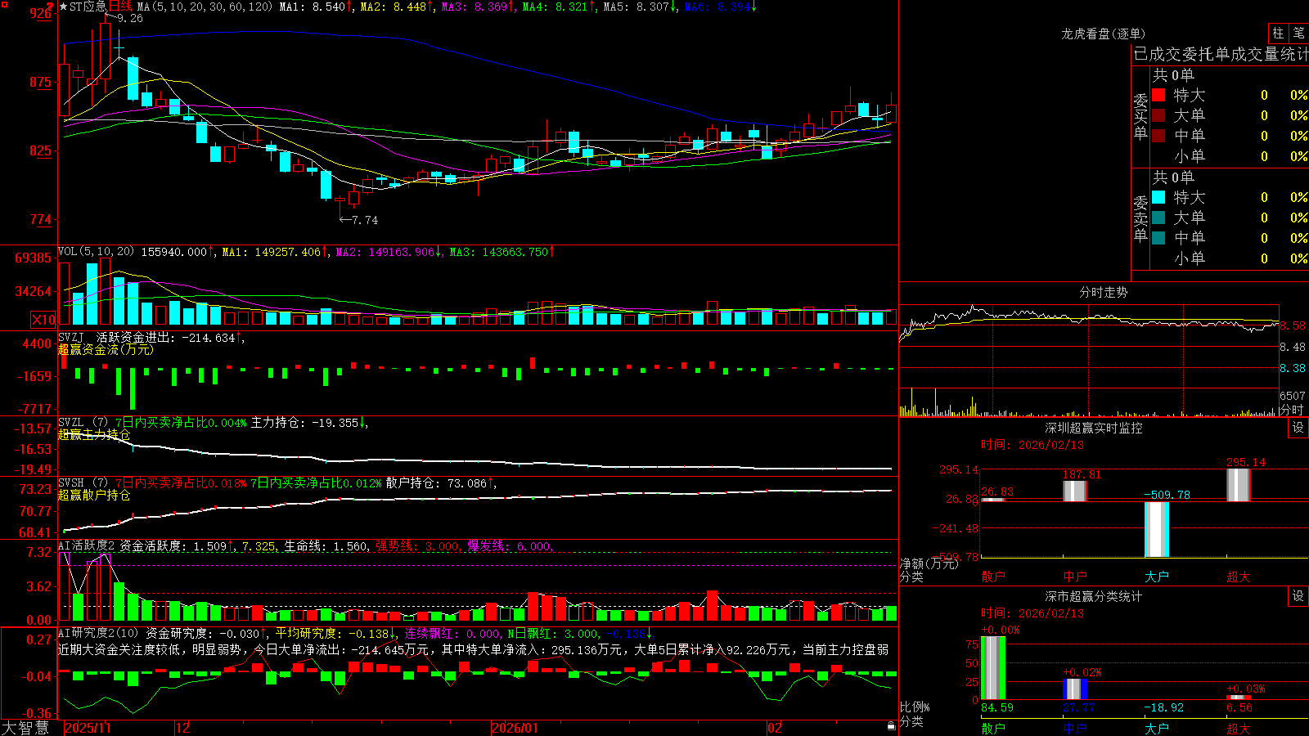Click the 散户 84.59 bar in 分类统计
This screenshot has height=736, width=1309.
pyautogui.click(x=993, y=668)
